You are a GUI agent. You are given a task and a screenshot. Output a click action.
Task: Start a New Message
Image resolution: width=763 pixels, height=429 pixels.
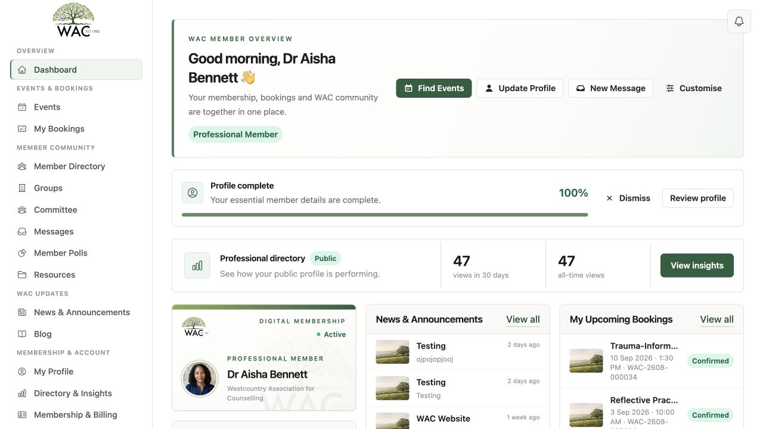610,88
